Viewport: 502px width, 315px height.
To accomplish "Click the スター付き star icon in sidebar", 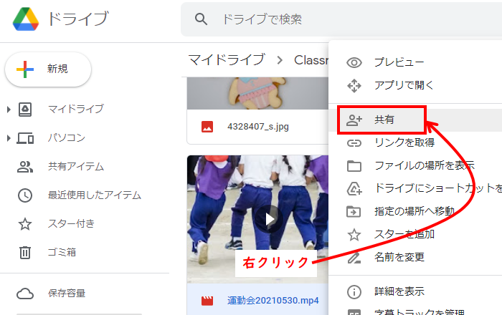I will 25,223.
